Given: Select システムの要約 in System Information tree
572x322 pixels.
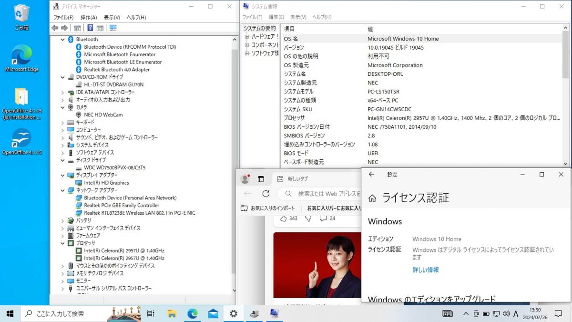Looking at the screenshot, I should pyautogui.click(x=259, y=29).
